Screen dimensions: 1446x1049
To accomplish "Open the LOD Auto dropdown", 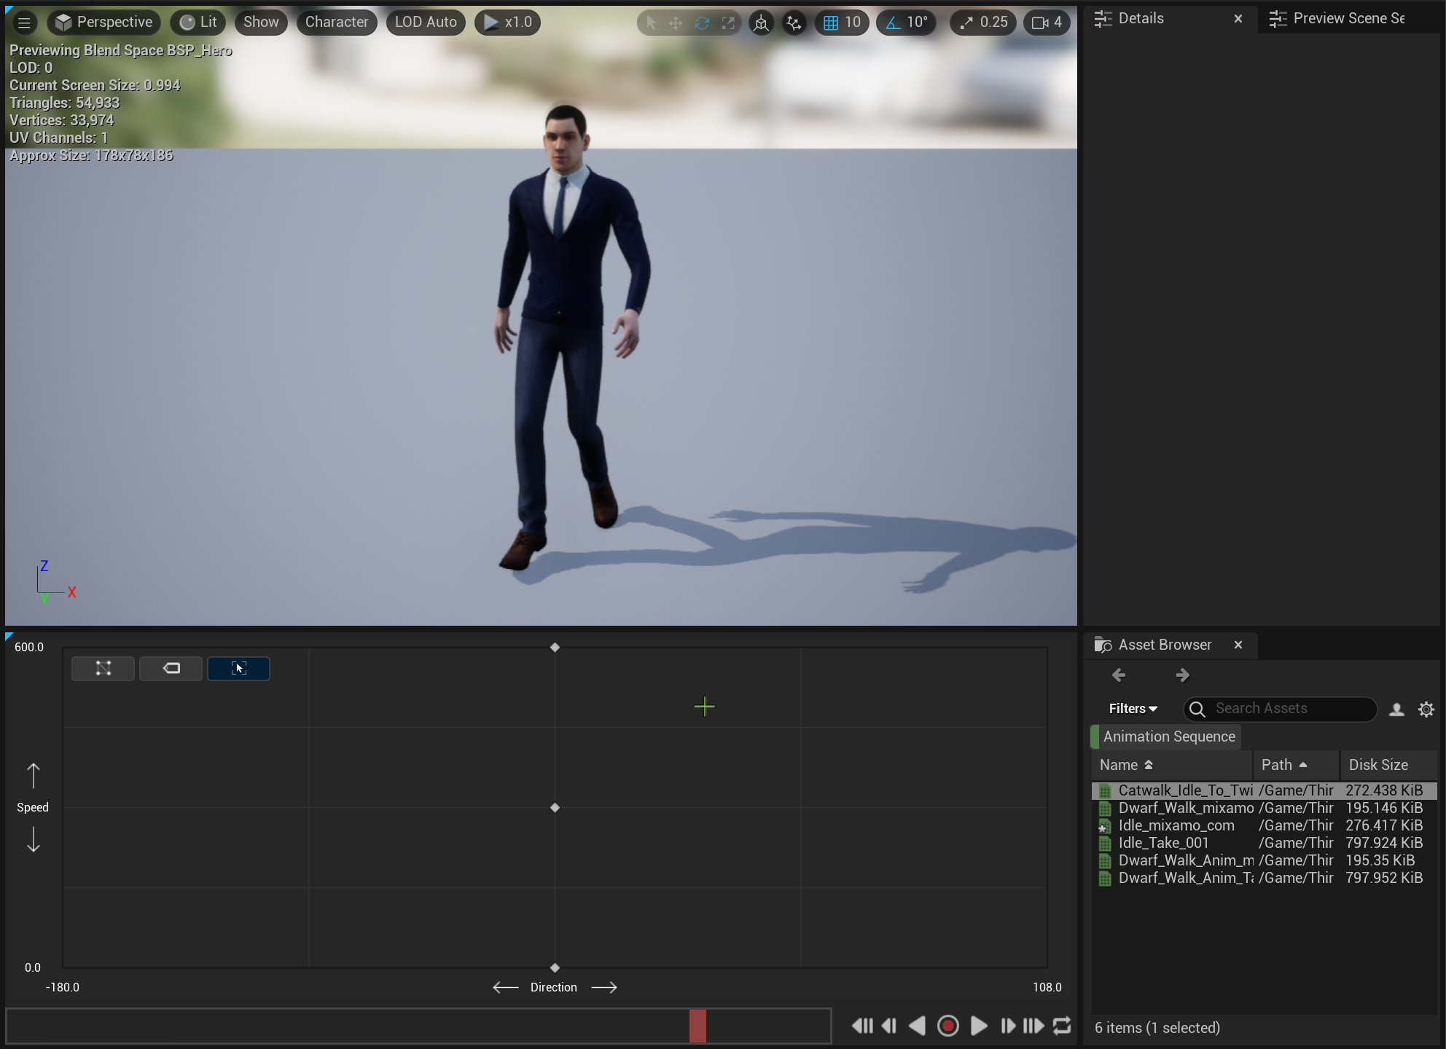I will pyautogui.click(x=426, y=23).
